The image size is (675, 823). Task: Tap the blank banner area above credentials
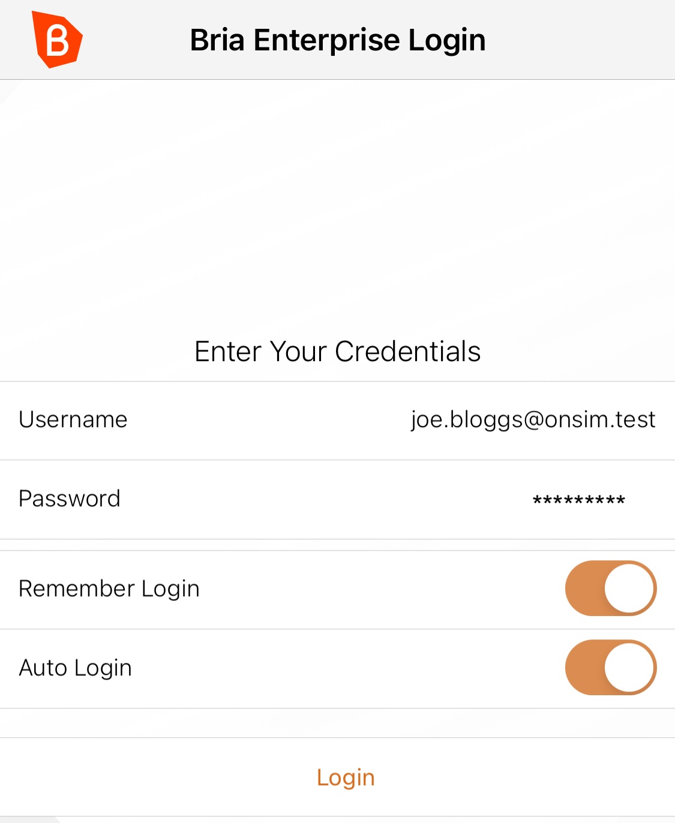pyautogui.click(x=337, y=204)
